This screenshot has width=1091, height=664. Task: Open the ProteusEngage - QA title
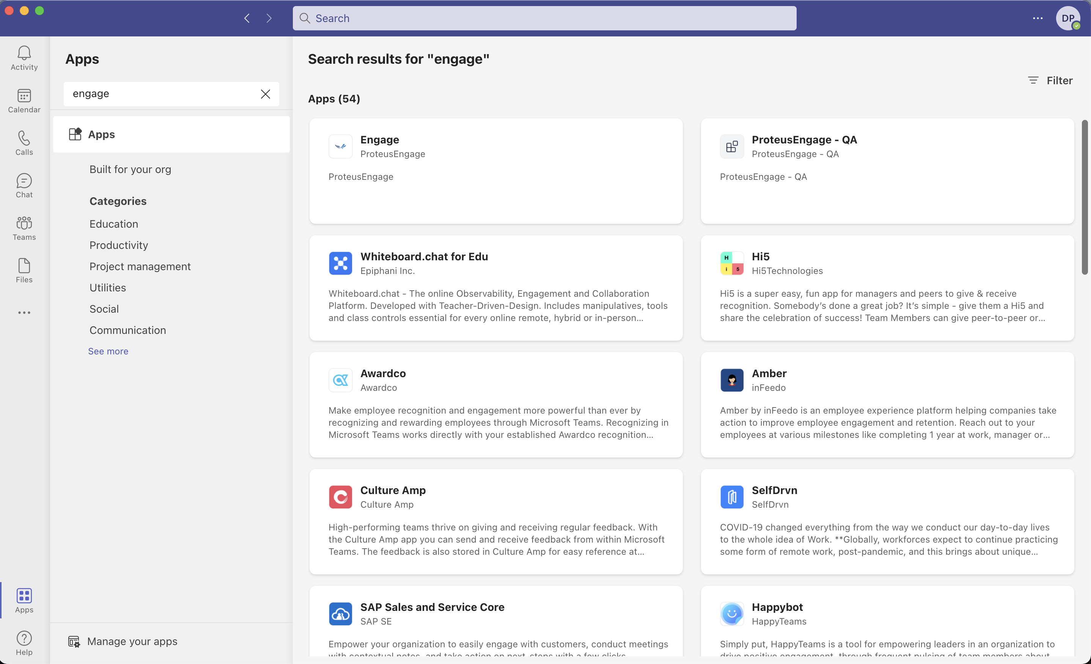pos(804,140)
